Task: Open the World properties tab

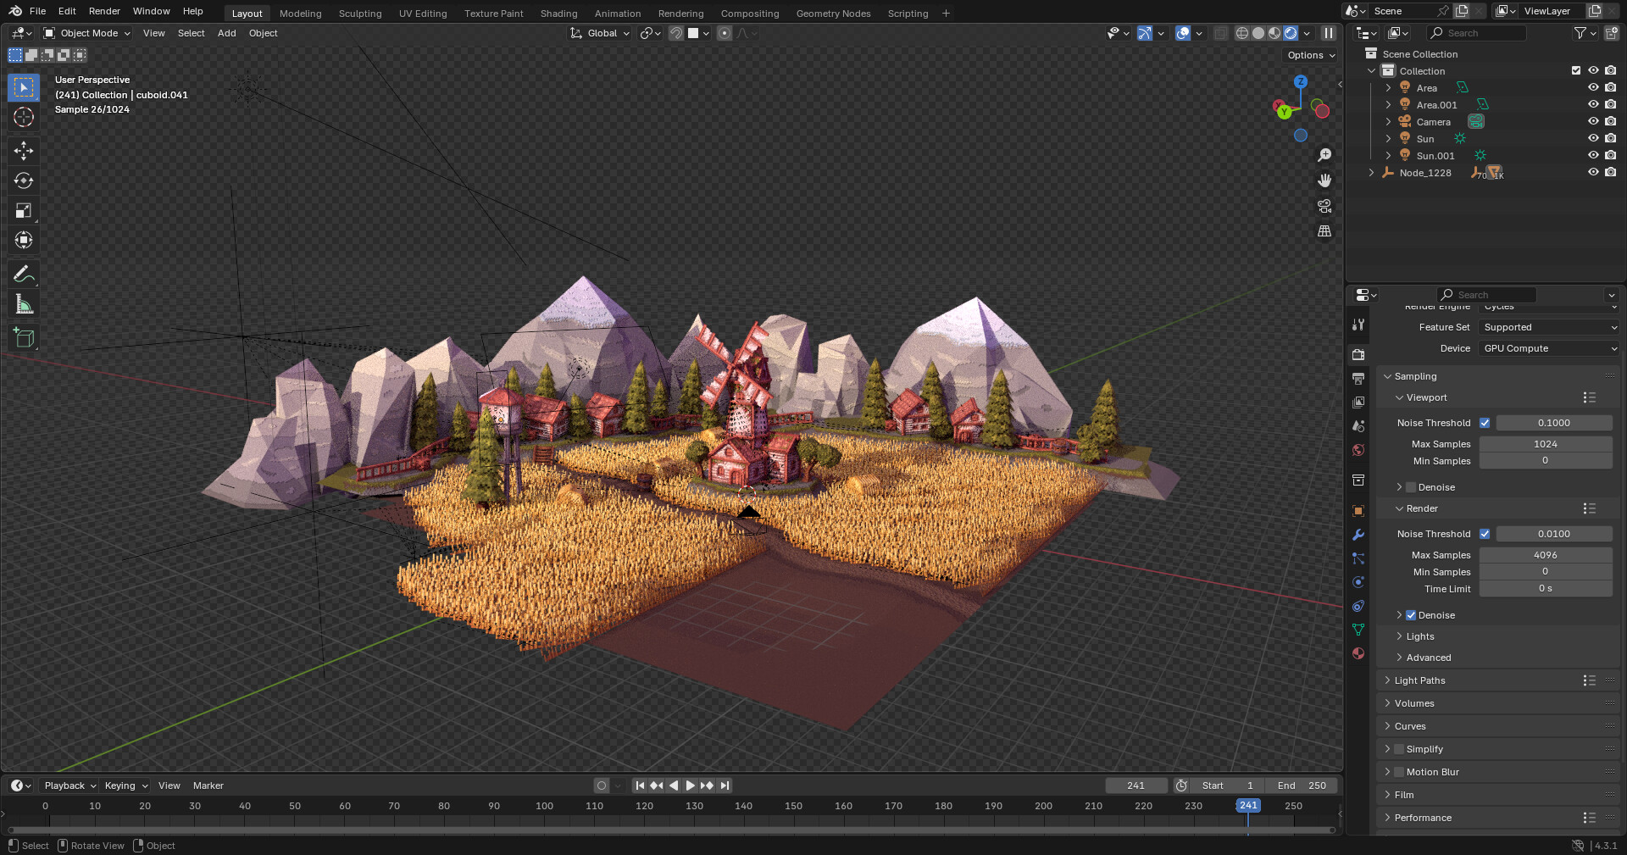Action: 1358,450
